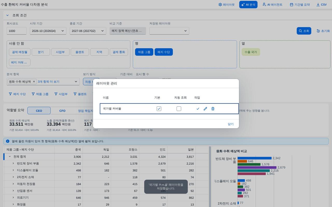Select the 헤지 수단 row chip
332x207 pixels.
[164, 52]
